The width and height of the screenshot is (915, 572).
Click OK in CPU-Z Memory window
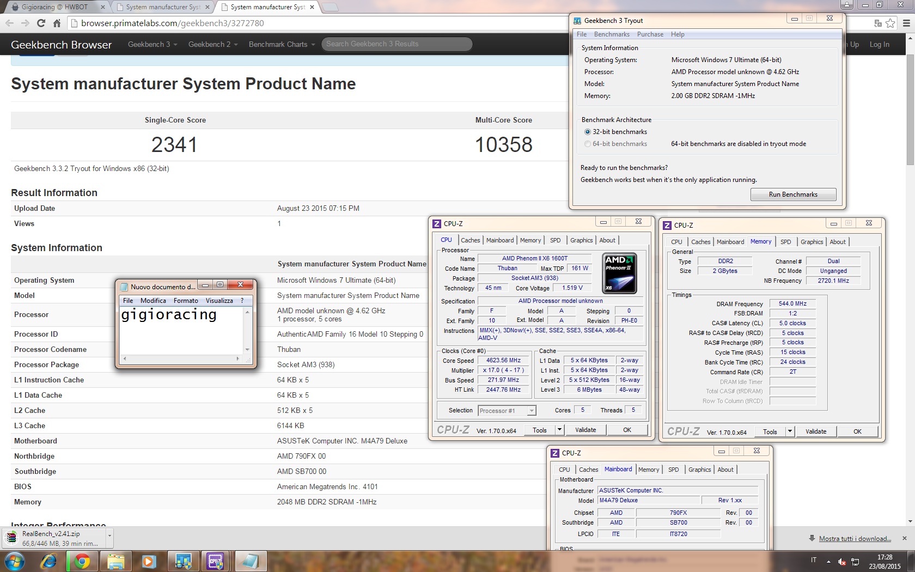coord(857,431)
